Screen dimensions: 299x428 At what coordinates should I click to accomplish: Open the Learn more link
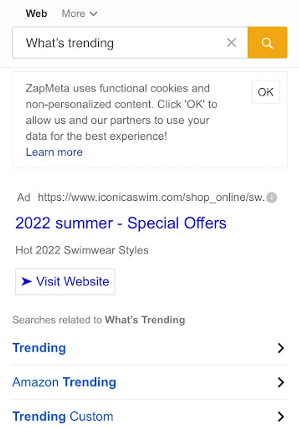point(54,152)
